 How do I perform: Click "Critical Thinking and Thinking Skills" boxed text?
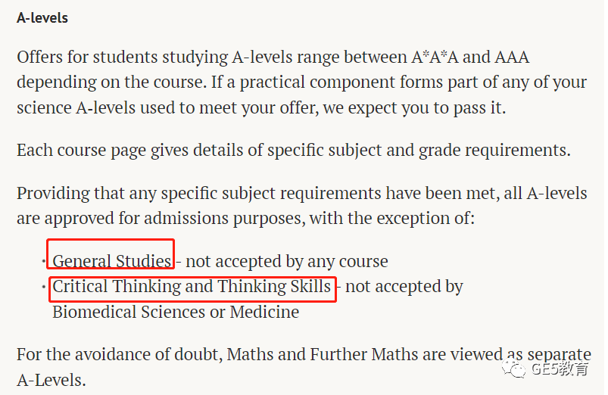tap(192, 287)
